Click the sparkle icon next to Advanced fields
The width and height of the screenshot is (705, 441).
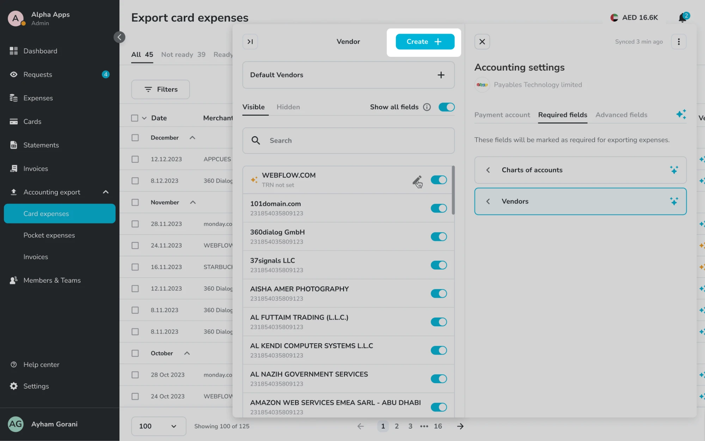coord(681,114)
